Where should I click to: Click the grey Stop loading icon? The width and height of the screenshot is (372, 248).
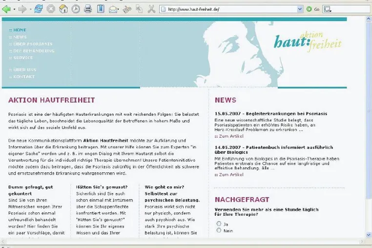[51, 9]
